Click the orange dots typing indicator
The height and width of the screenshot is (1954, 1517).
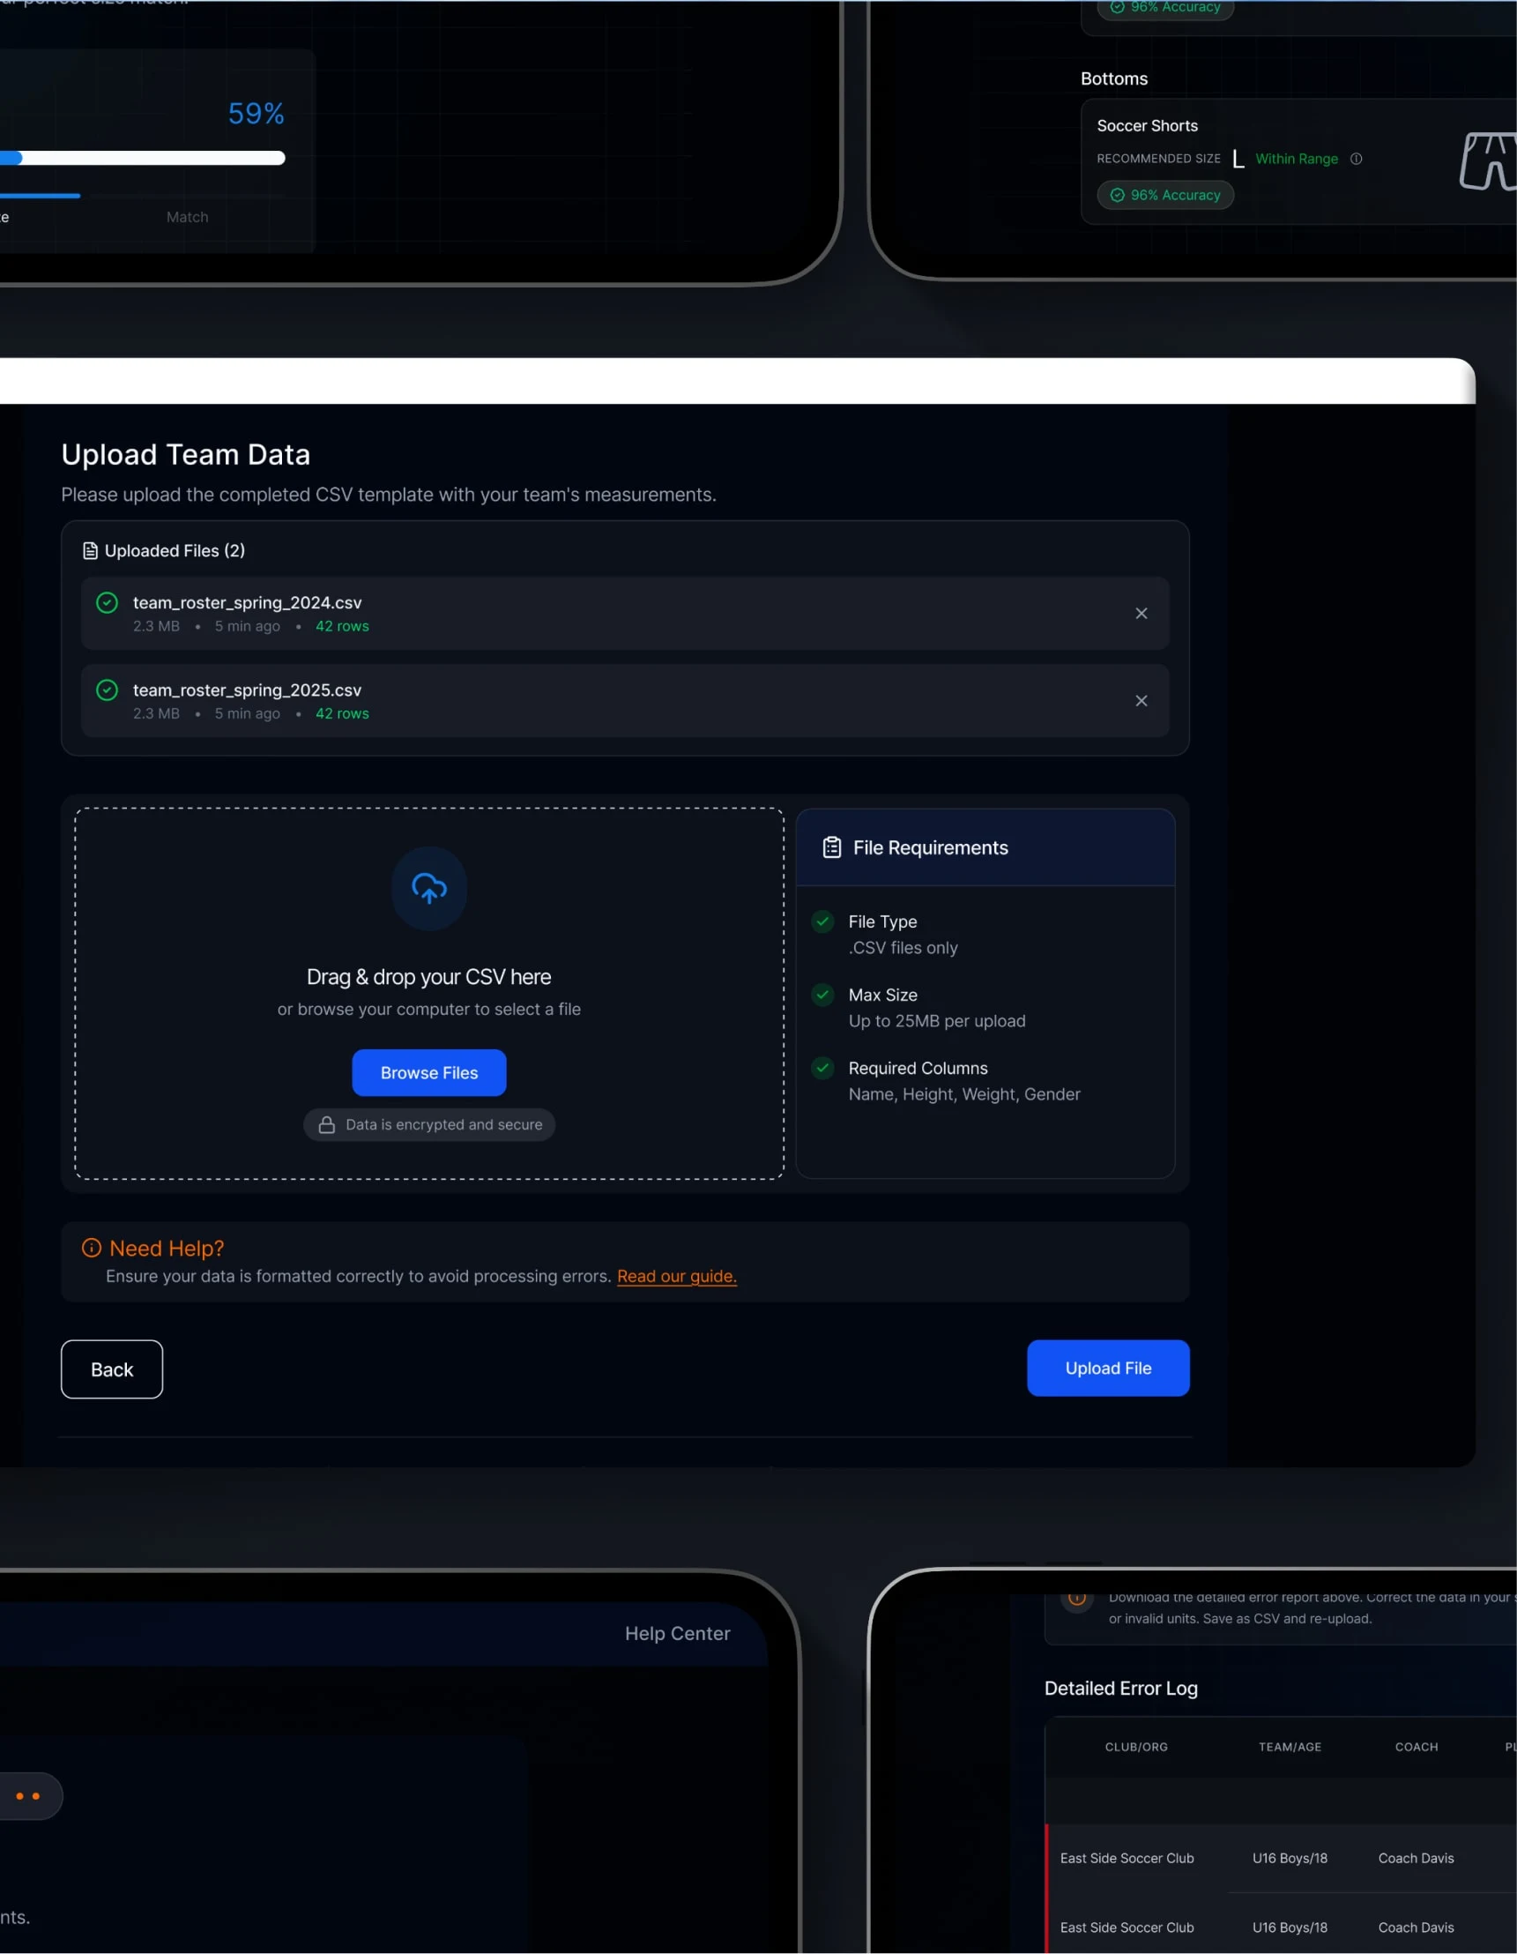click(x=27, y=1795)
